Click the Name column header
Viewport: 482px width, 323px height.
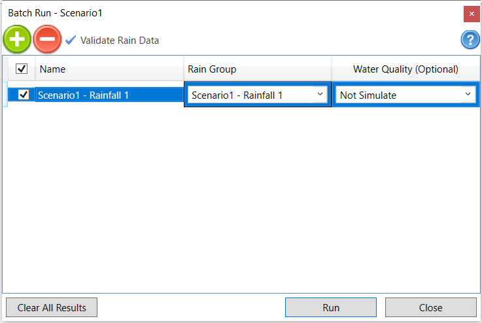point(109,69)
